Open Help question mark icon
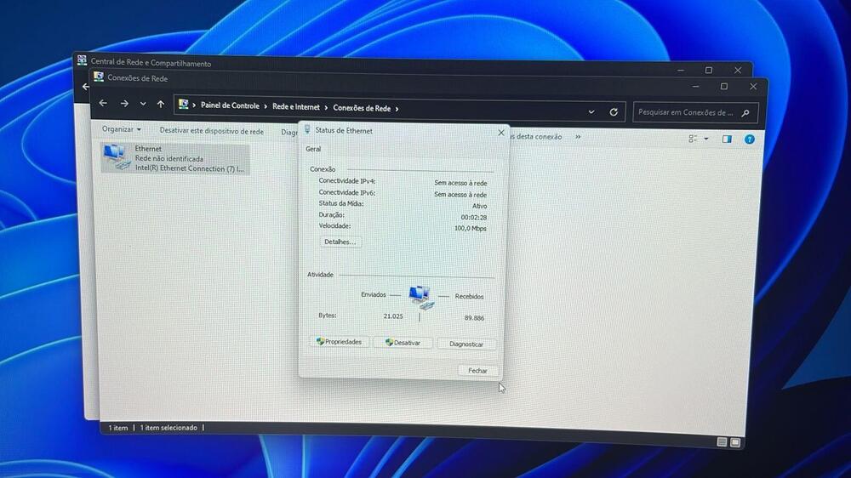The height and width of the screenshot is (478, 851). (x=750, y=139)
